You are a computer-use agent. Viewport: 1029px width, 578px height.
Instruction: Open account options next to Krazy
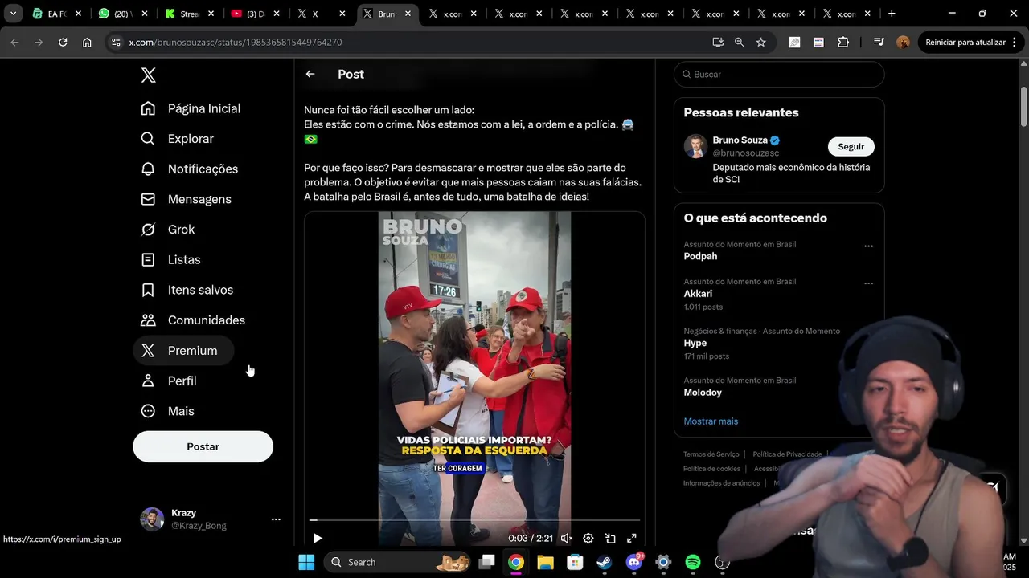(x=276, y=519)
